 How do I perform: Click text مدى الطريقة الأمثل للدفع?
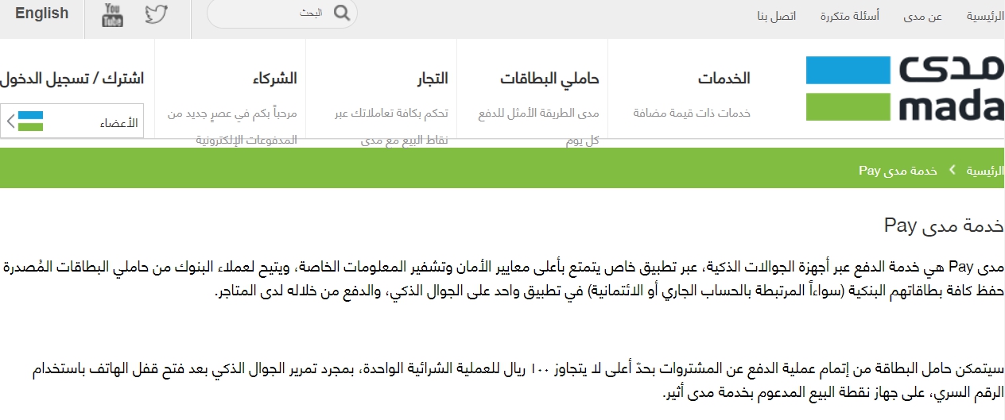(x=539, y=113)
